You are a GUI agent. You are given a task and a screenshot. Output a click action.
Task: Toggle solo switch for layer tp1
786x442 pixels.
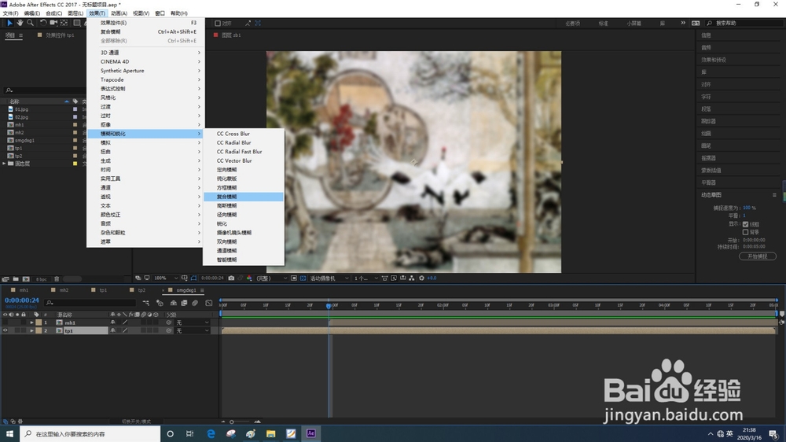coord(17,330)
